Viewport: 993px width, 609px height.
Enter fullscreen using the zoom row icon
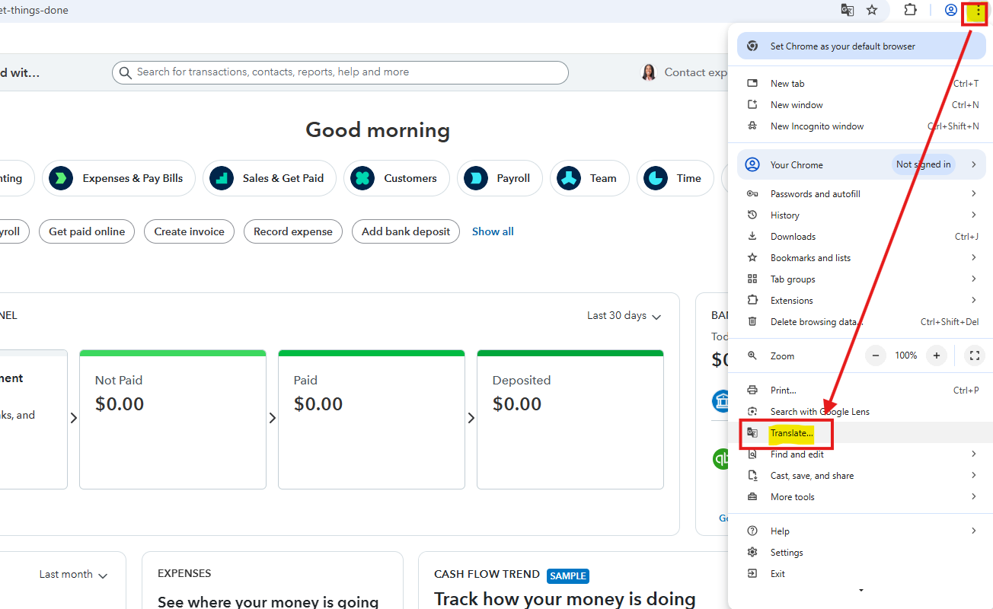coord(974,356)
